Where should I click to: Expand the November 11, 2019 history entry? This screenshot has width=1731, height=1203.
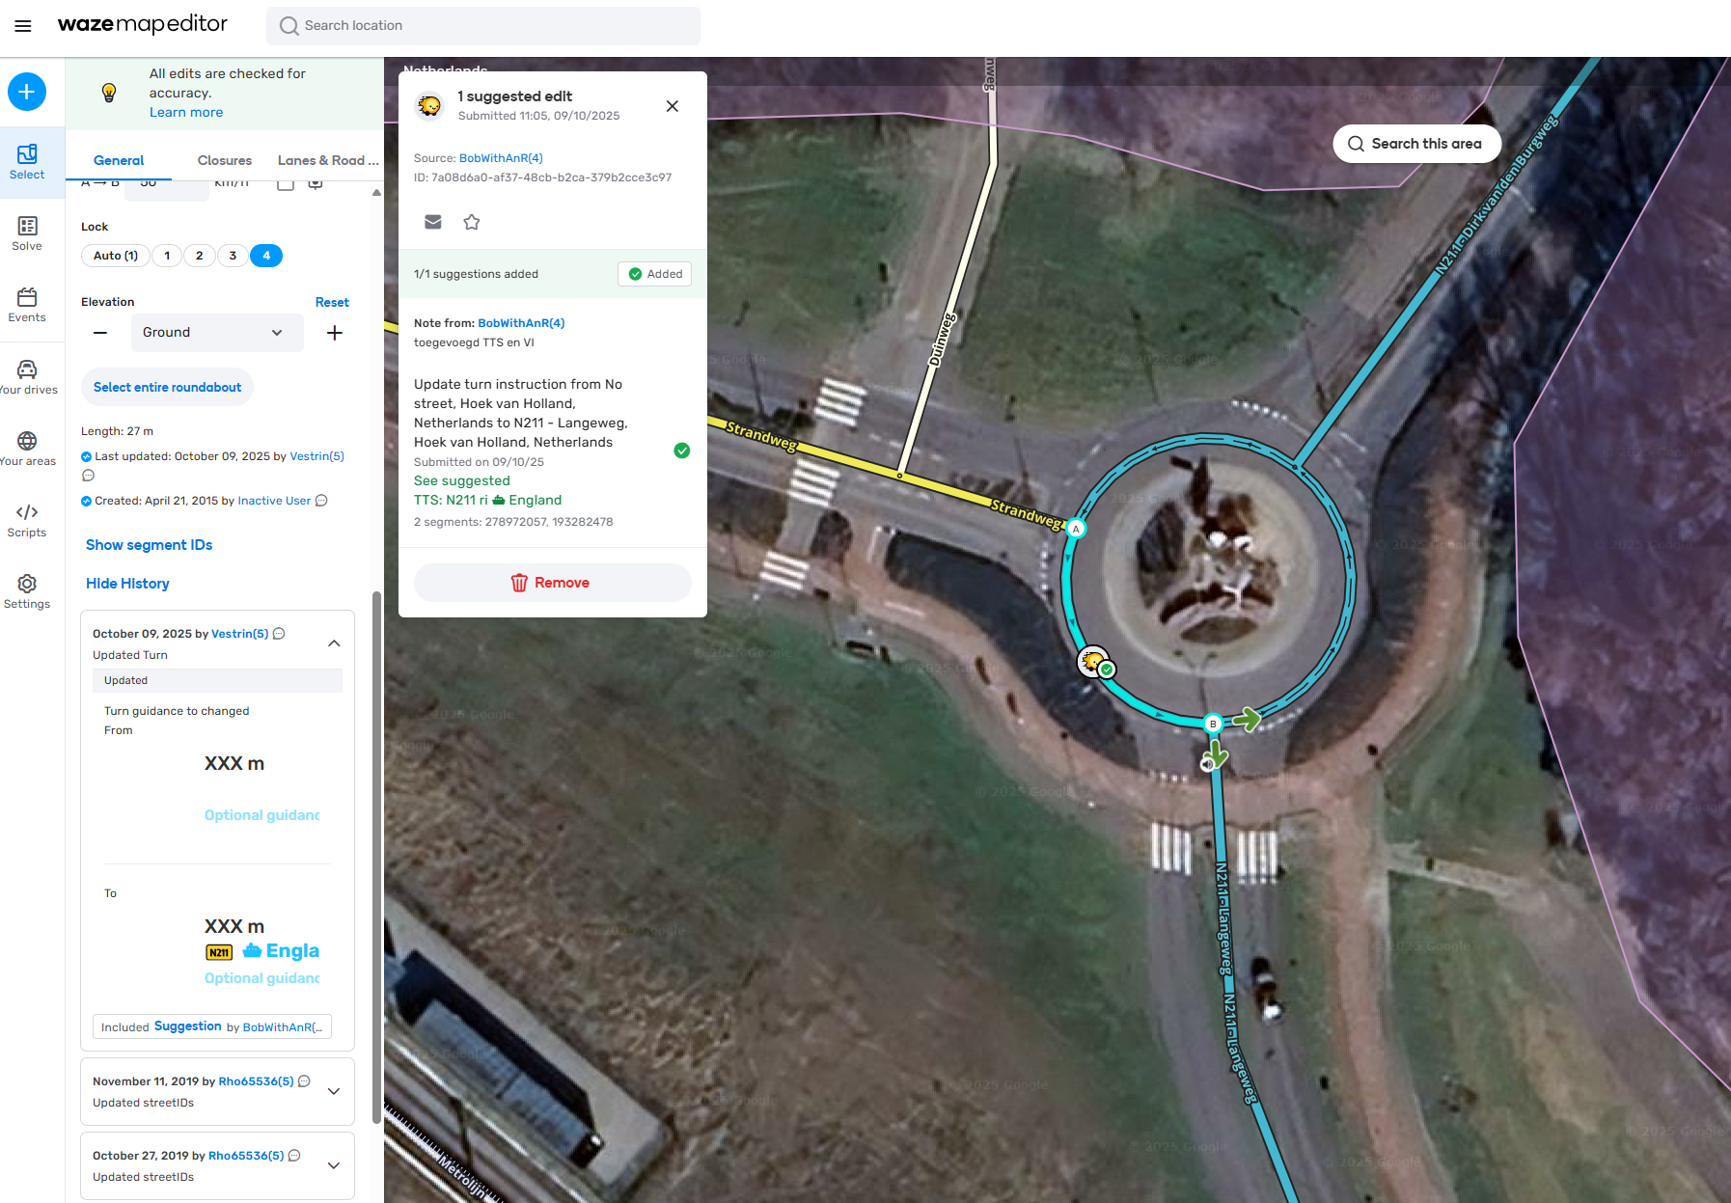click(x=334, y=1091)
